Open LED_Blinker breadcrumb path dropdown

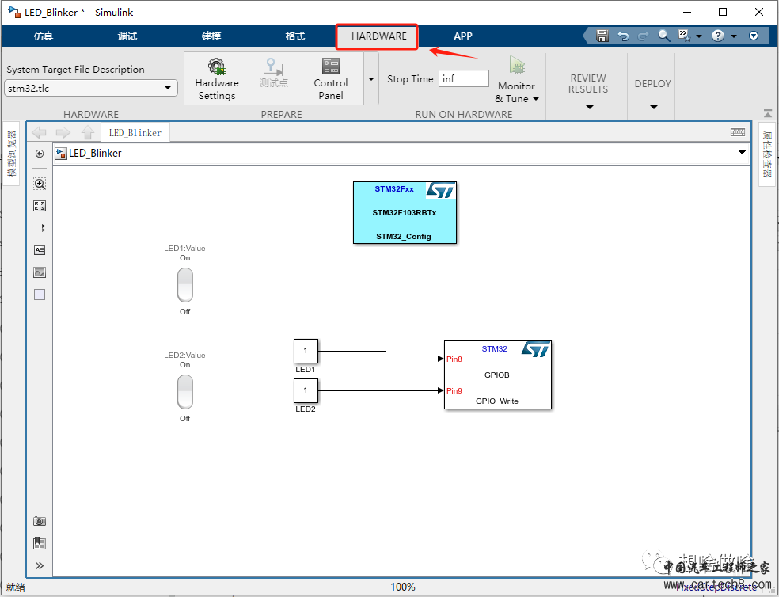742,152
